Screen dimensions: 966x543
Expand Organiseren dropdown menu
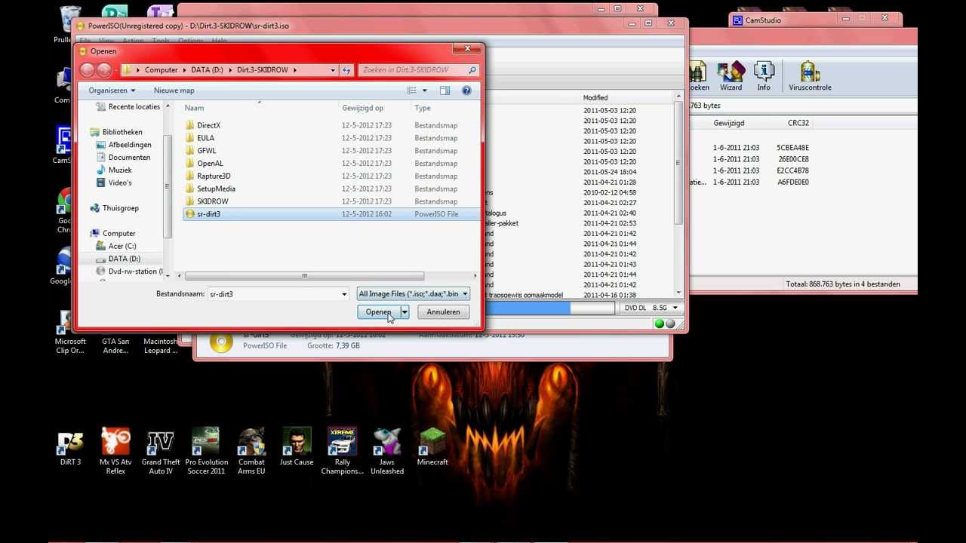(112, 90)
